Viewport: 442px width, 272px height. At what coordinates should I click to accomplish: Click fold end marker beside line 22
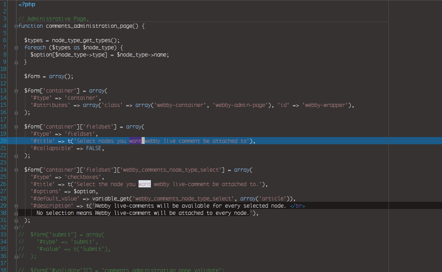(16, 156)
